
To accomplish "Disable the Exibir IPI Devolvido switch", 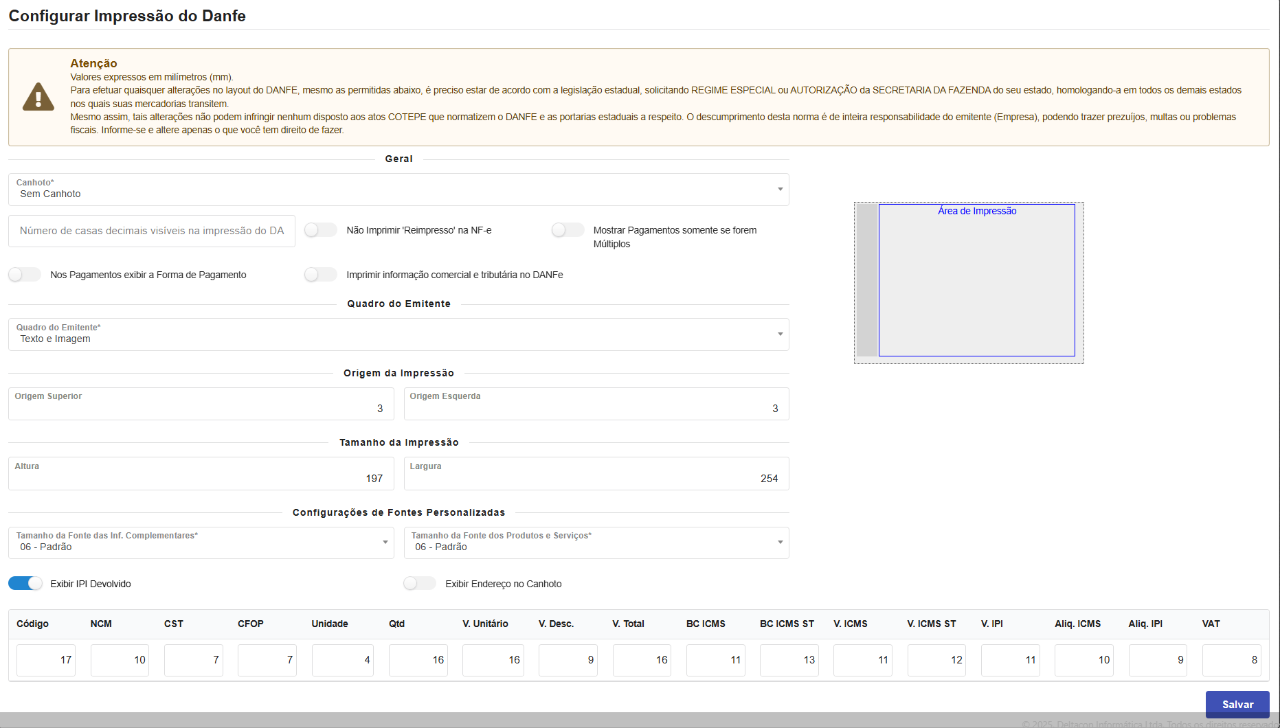I will coord(25,584).
